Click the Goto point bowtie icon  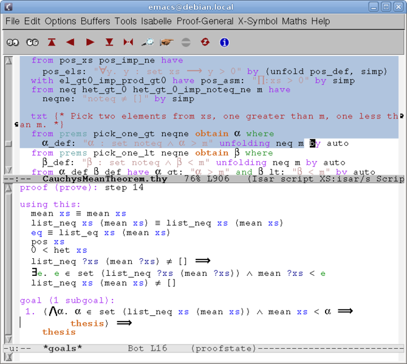(x=128, y=43)
